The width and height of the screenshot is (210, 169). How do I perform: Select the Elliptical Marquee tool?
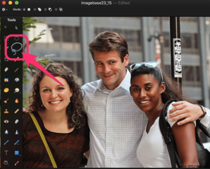[17, 39]
